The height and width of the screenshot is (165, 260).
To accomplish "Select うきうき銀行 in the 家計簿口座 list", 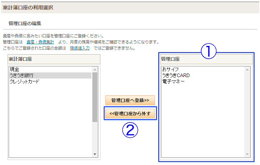I will [x=51, y=75].
